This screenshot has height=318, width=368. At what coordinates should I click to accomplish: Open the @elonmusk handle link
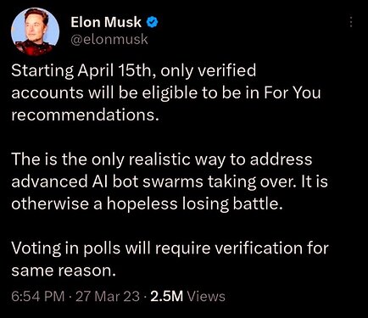pos(109,39)
